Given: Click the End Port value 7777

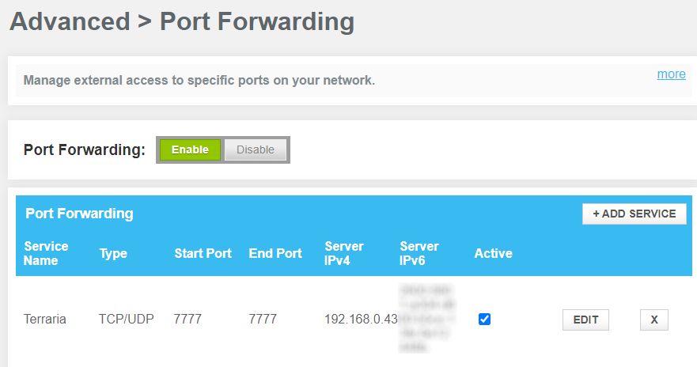Looking at the screenshot, I should [x=263, y=320].
